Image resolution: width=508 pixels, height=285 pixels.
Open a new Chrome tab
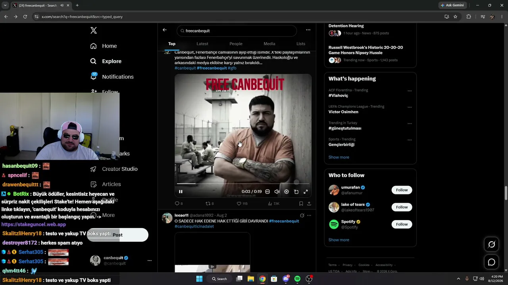(x=77, y=5)
